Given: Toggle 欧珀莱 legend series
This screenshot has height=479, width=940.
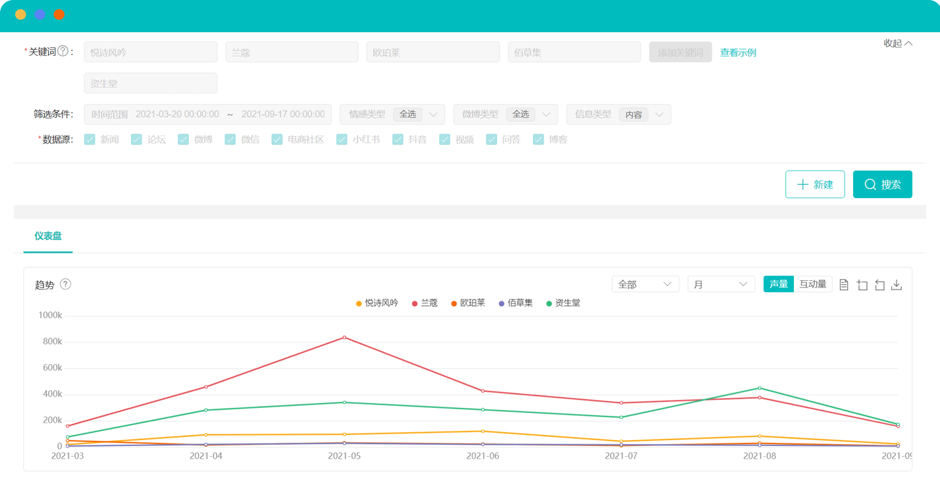Looking at the screenshot, I should point(468,303).
